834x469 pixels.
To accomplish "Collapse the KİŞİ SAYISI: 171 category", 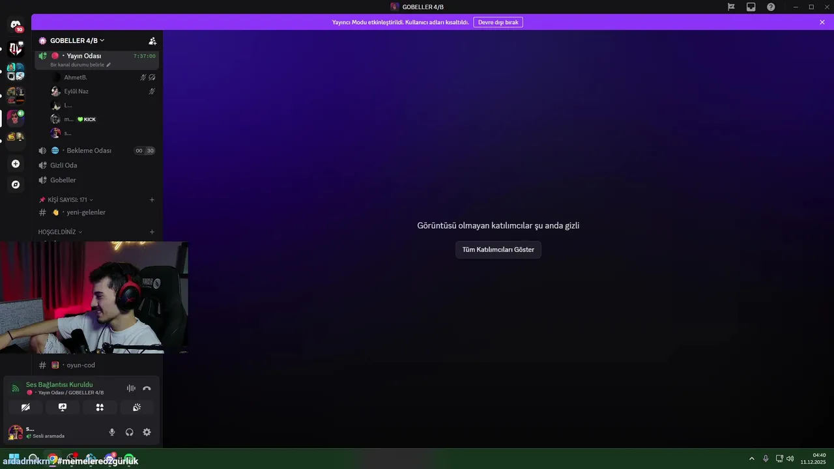I will click(66, 200).
